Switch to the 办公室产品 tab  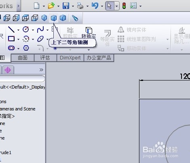pyautogui.click(x=99, y=58)
